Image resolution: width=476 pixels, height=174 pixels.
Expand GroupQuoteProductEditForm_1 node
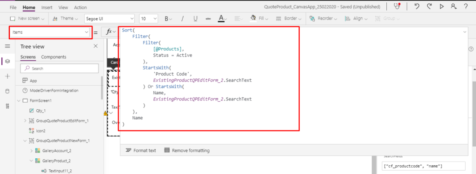(x=25, y=120)
